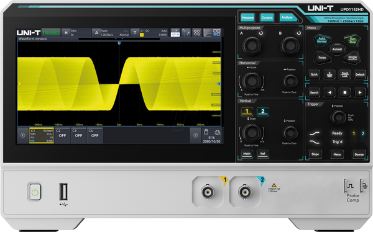Tap the Single acquisition button

352,58
